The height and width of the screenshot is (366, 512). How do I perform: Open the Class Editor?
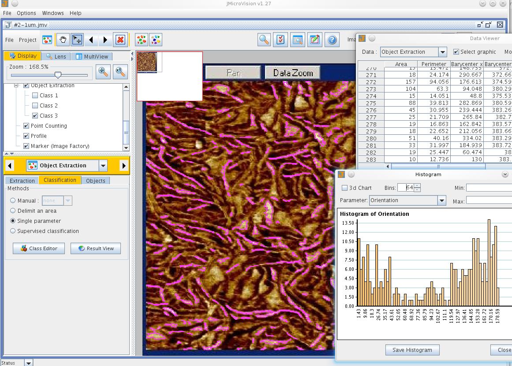click(x=39, y=248)
